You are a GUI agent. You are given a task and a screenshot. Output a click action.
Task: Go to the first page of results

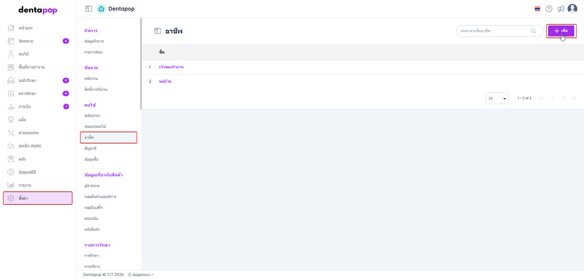(541, 98)
